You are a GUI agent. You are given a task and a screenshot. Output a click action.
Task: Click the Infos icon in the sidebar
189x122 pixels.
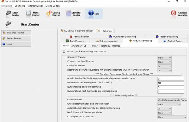pyautogui.click(x=4, y=44)
